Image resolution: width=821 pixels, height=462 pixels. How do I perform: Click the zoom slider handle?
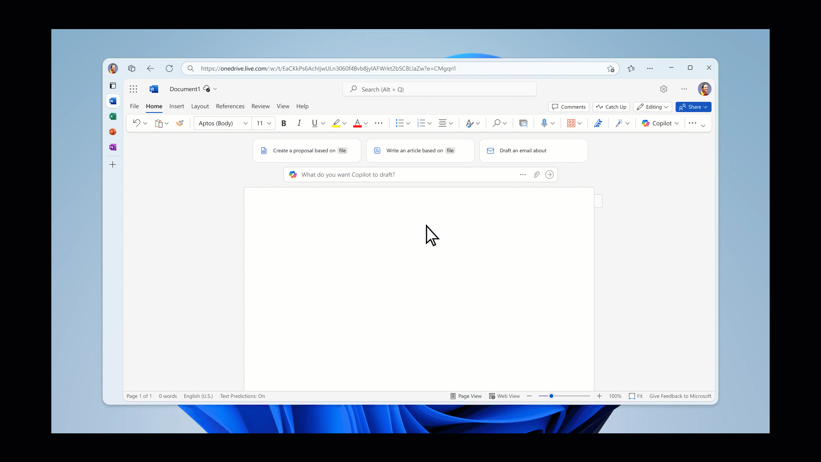coord(552,396)
